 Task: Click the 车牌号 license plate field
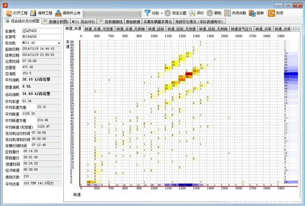[42, 31]
